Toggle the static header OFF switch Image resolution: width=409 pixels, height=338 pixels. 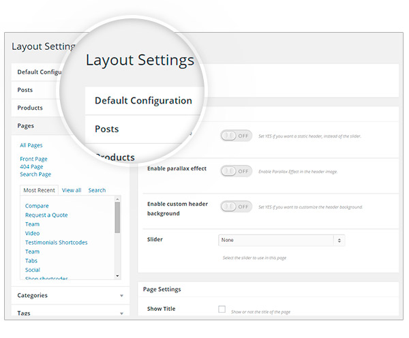(x=236, y=136)
